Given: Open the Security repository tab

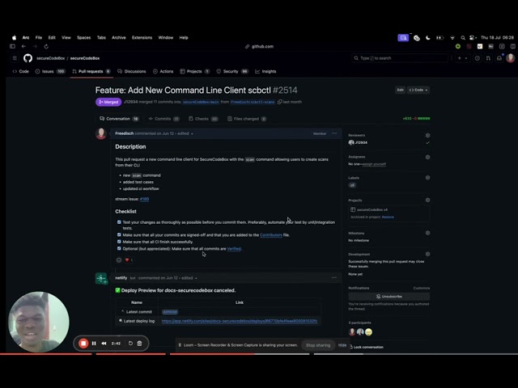Looking at the screenshot, I should [x=232, y=71].
